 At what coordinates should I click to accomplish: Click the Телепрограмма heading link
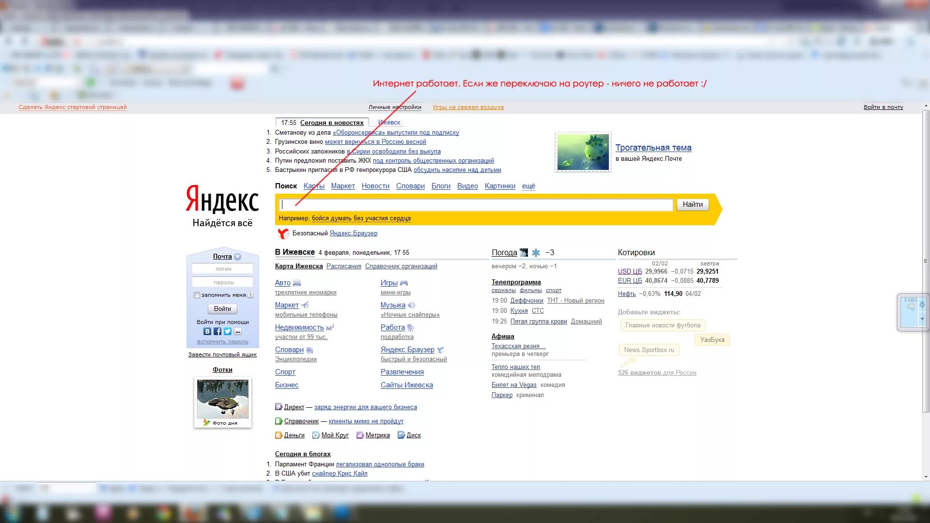tap(516, 282)
